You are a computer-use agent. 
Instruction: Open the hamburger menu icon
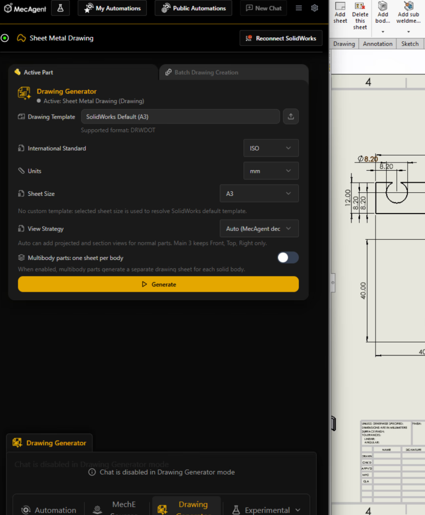click(x=299, y=8)
